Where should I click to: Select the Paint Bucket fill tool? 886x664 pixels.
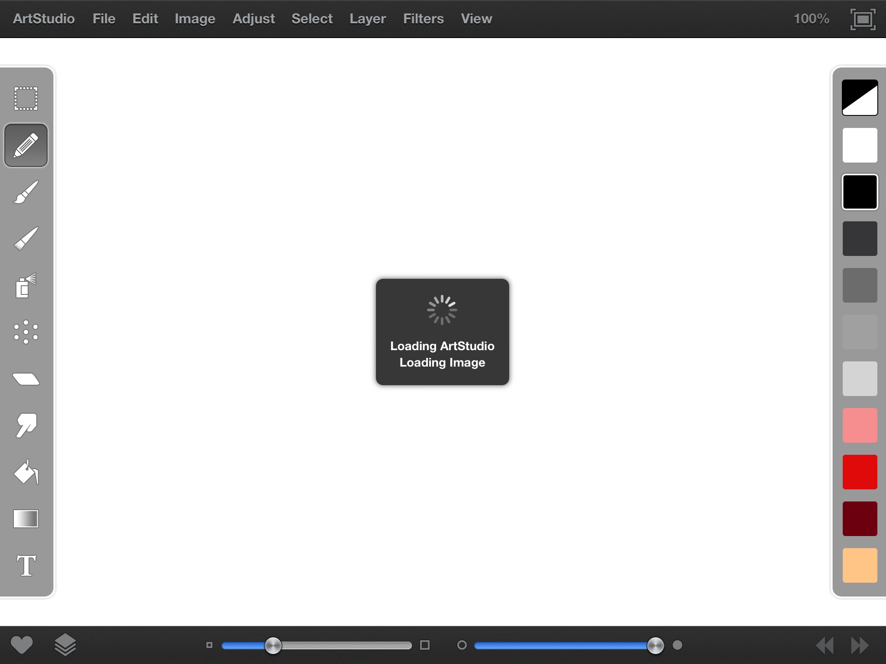(x=26, y=472)
